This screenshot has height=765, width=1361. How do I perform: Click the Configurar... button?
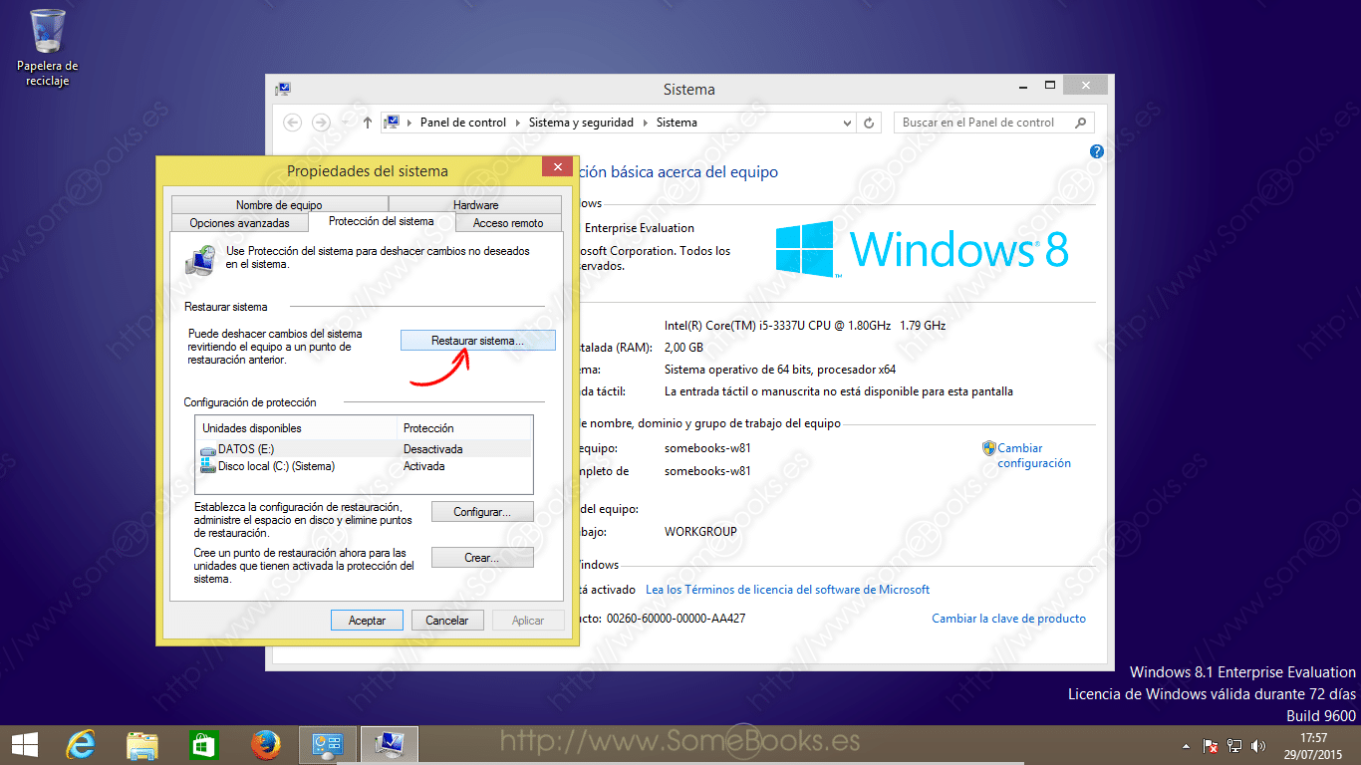(x=482, y=512)
